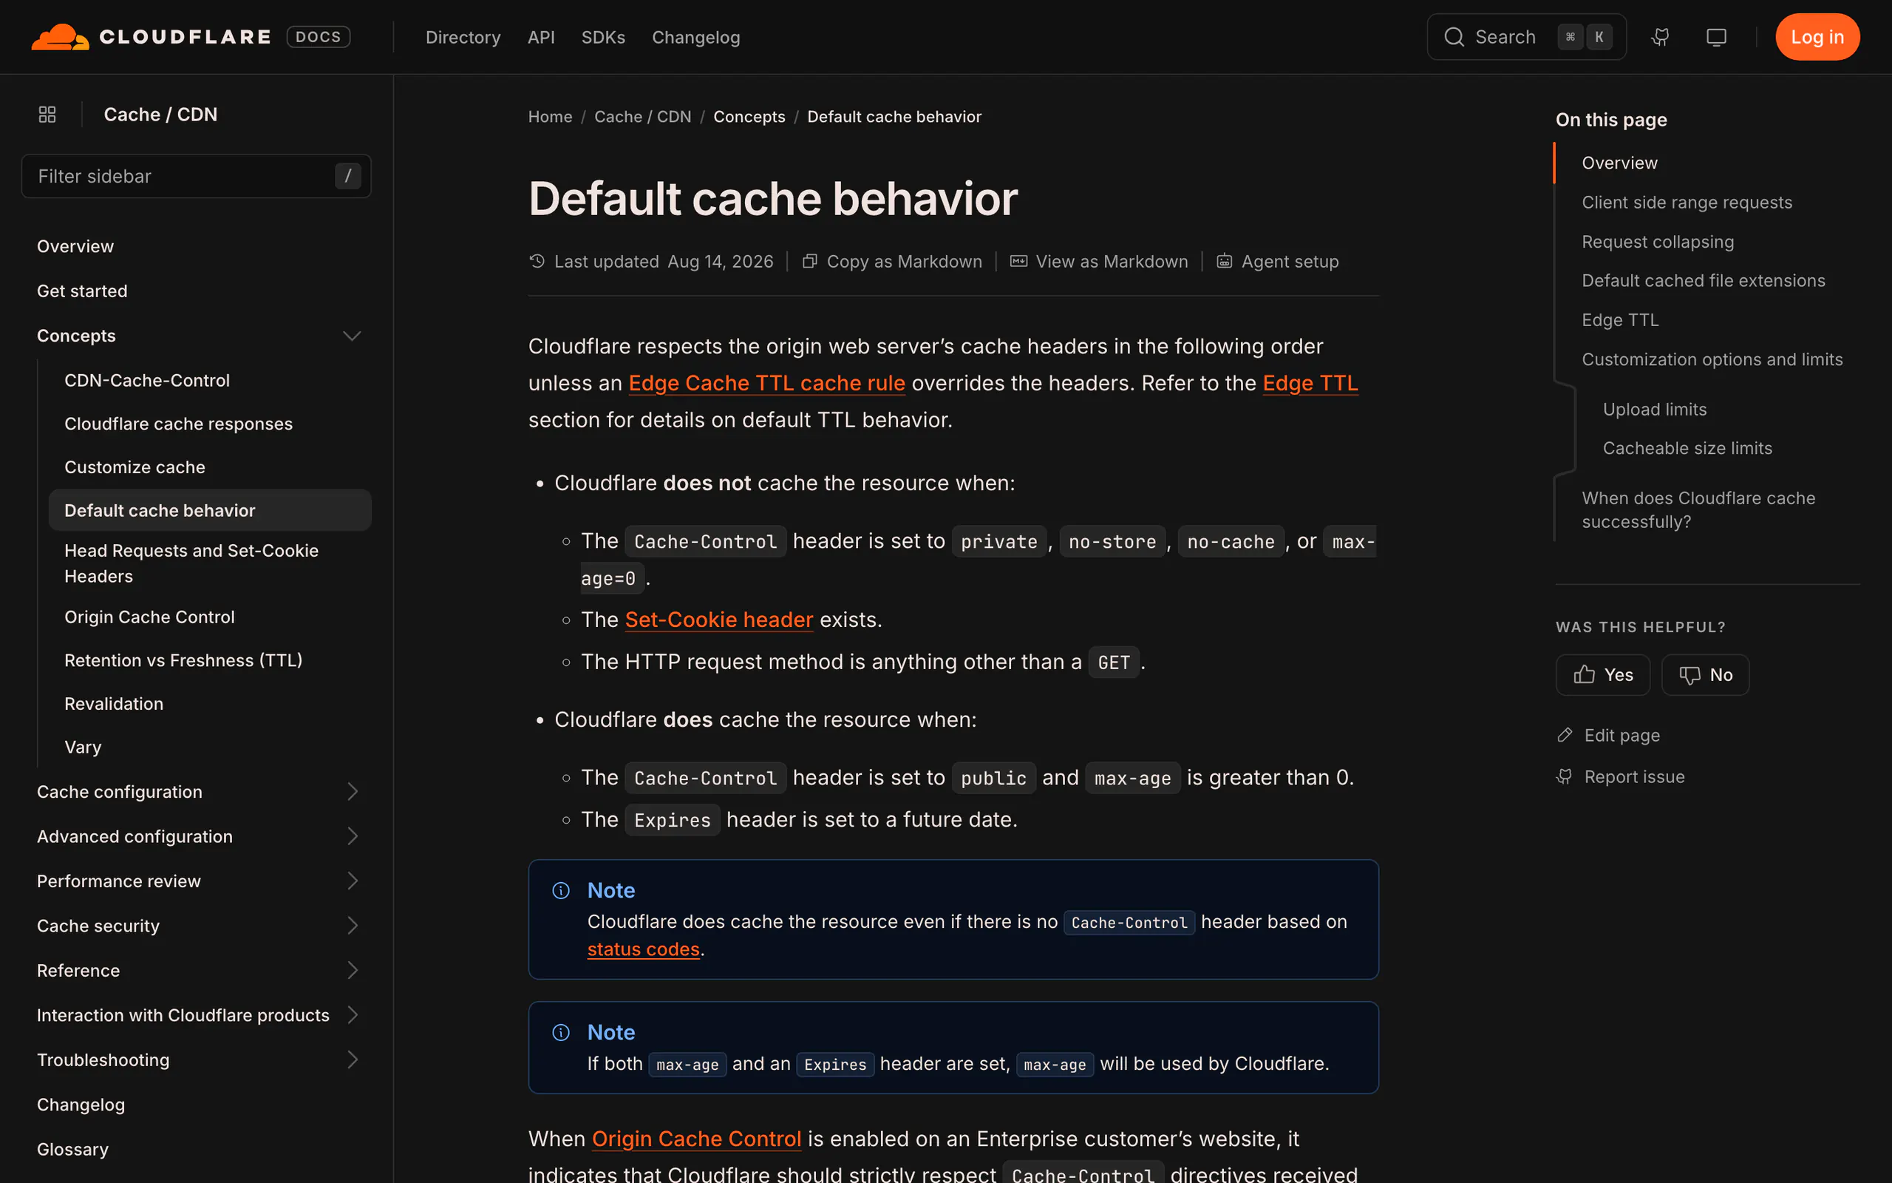Image resolution: width=1892 pixels, height=1183 pixels.
Task: Click the second Note info icon
Action: point(560,1032)
